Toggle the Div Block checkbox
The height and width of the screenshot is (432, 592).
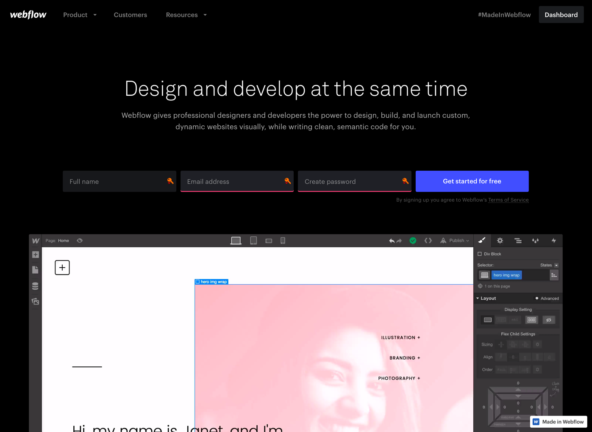(480, 254)
